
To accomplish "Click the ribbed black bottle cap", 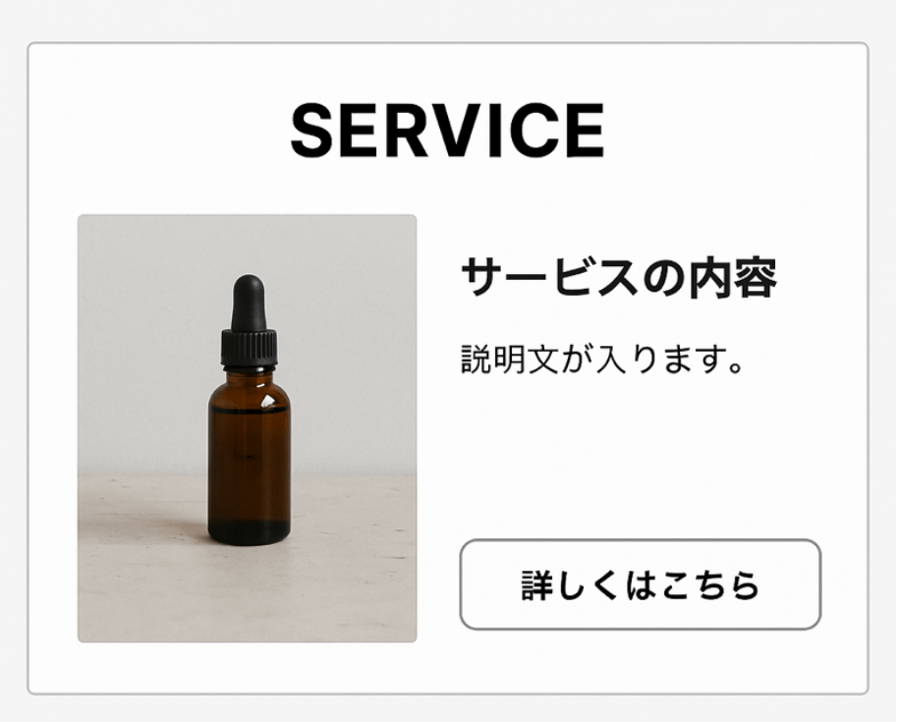I will 250,348.
